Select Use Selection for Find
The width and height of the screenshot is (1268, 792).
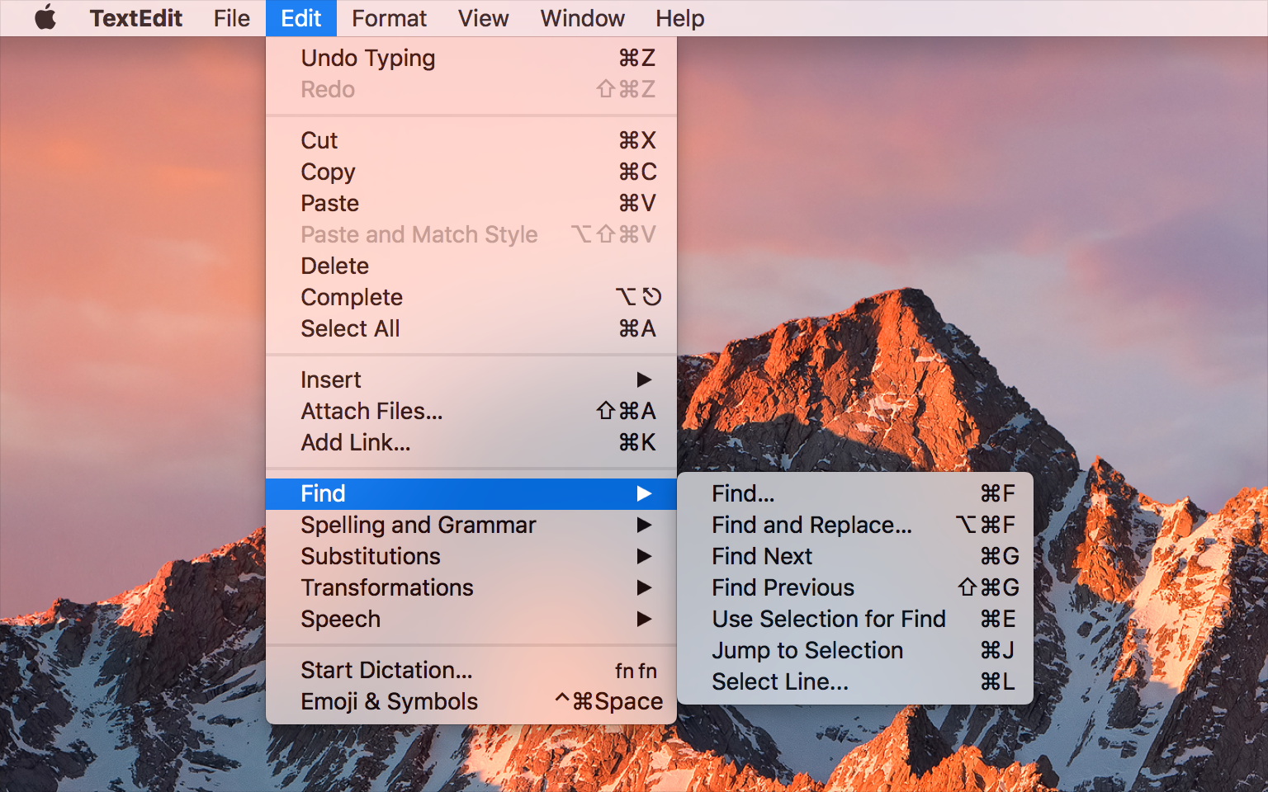click(x=829, y=619)
